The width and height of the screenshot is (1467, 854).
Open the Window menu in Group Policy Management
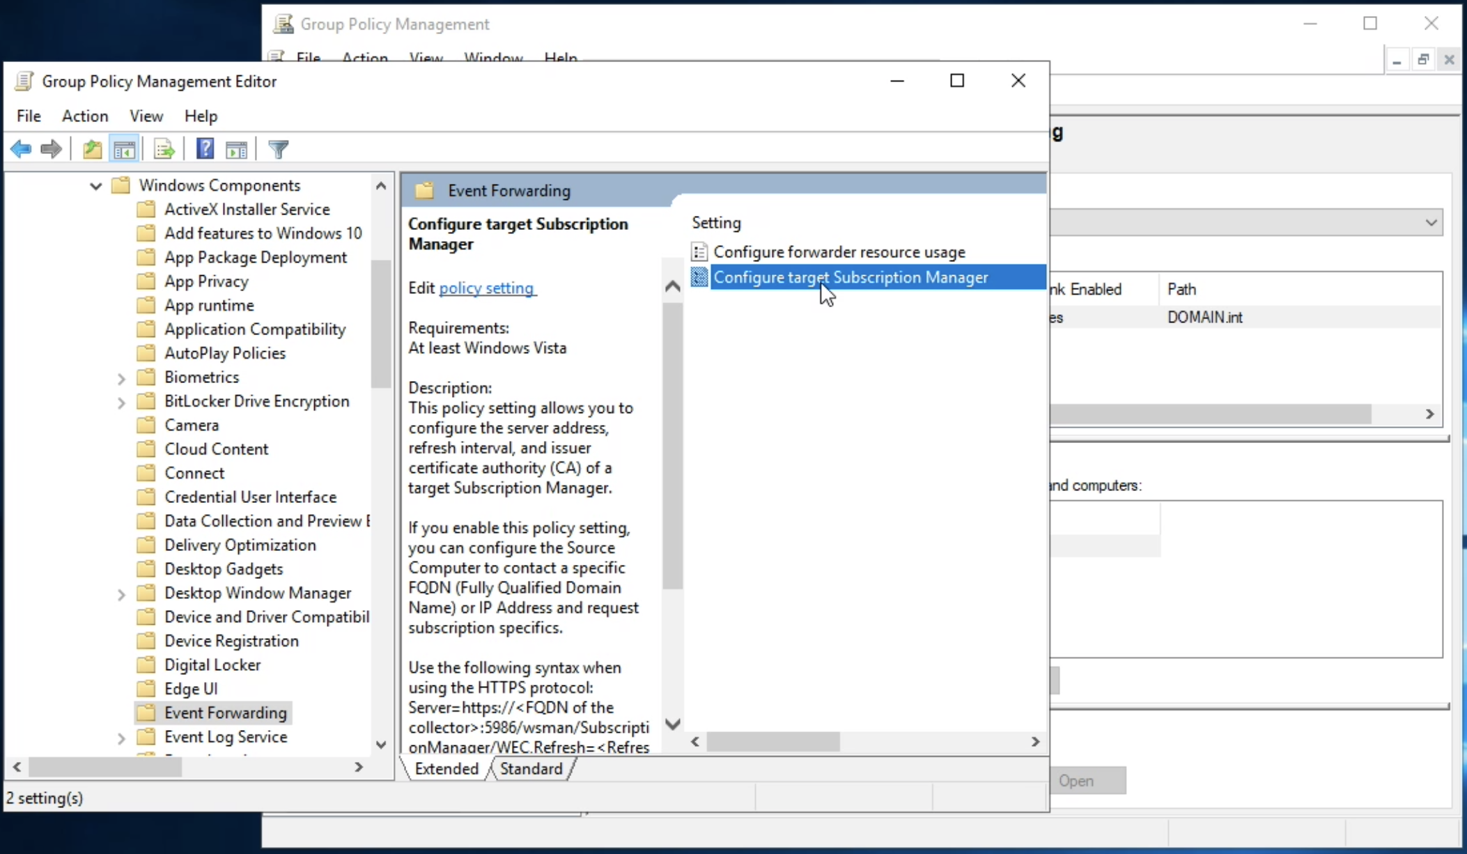493,57
